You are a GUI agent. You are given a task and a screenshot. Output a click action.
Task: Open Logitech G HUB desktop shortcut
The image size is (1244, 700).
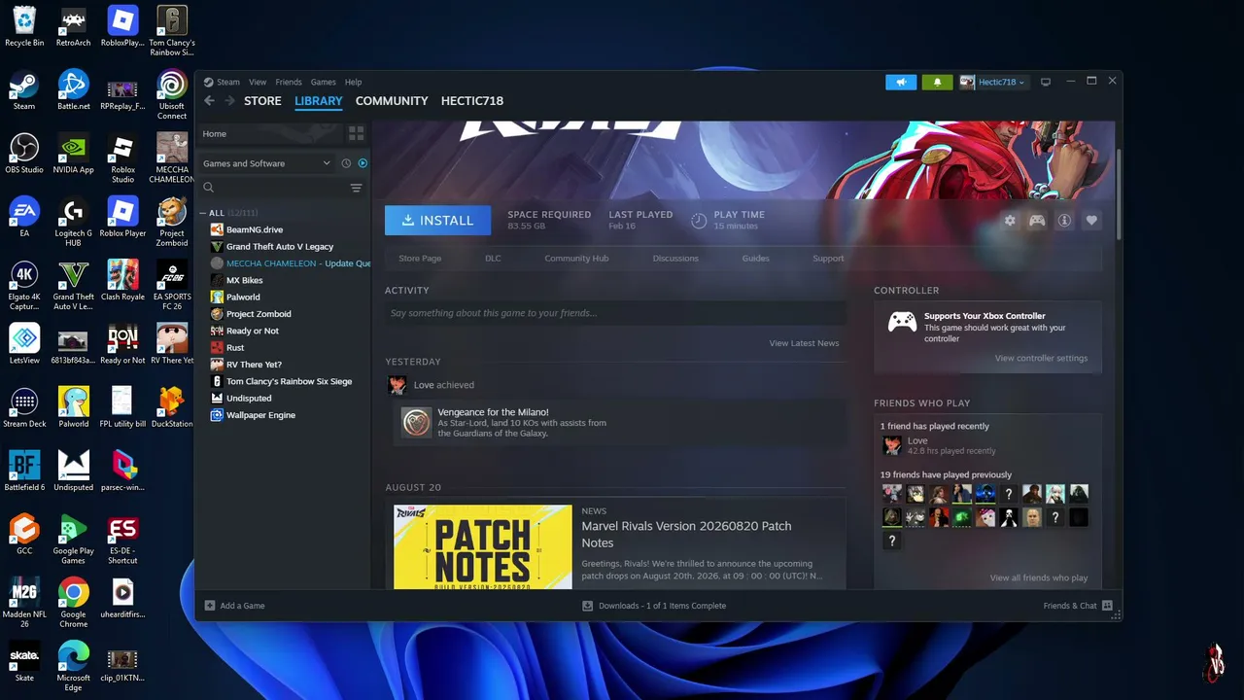[74, 222]
